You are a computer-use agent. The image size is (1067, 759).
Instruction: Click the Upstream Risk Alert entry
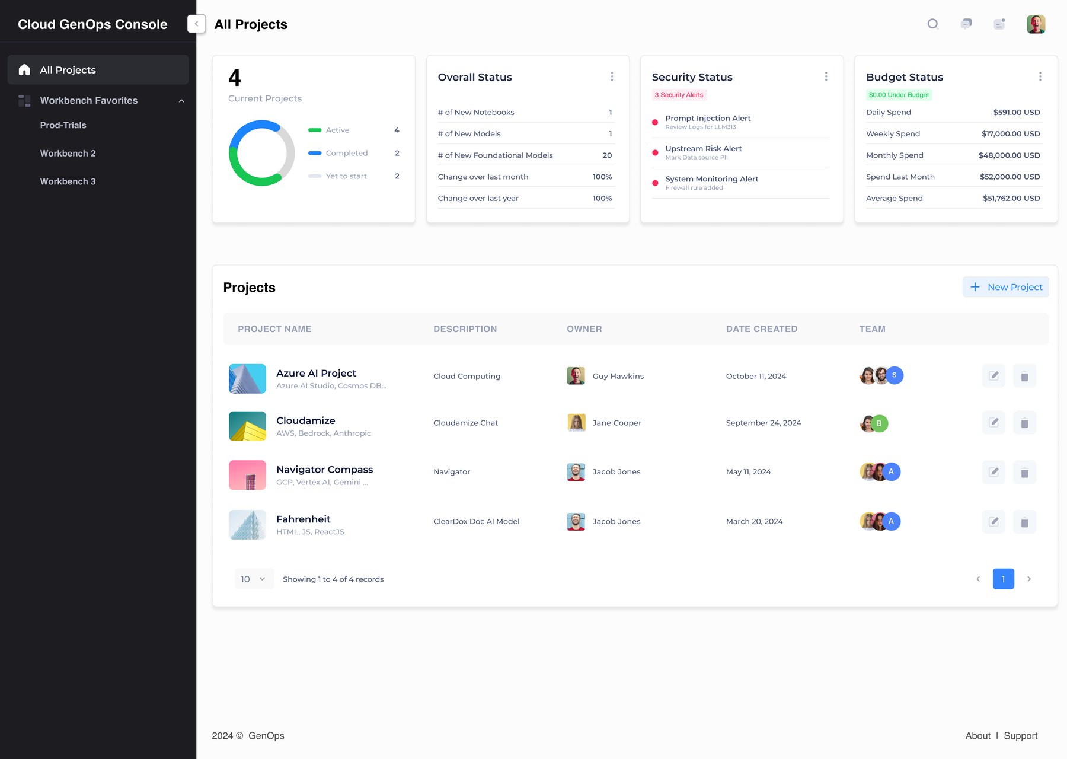coord(740,152)
